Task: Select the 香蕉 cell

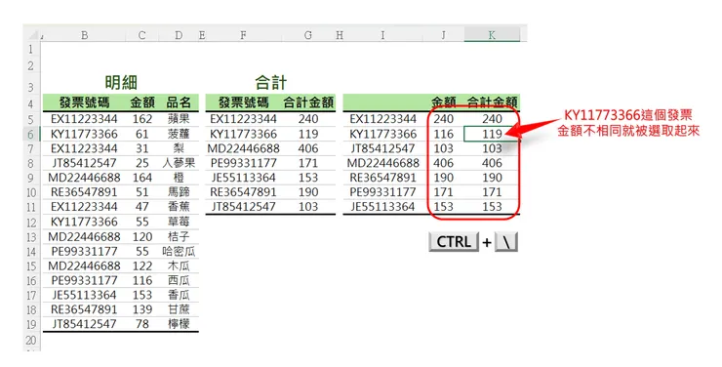Action: (x=179, y=207)
